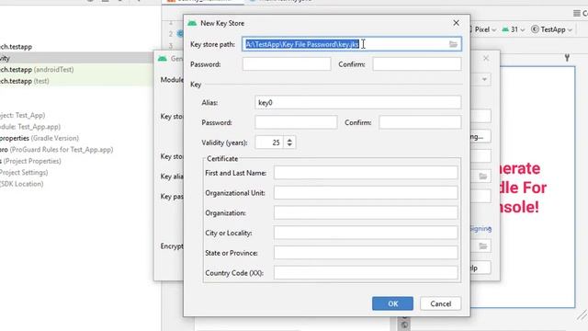The width and height of the screenshot is (588, 331).
Task: Click the Validity years spinner arrows
Action: [289, 143]
